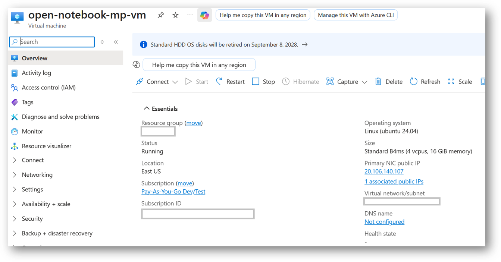Expand Backup + disaster recovery section
This screenshot has width=501, height=262.
(15, 233)
